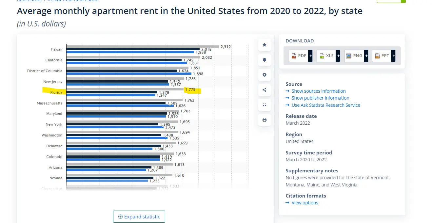Click the bell notification icon
This screenshot has height=223, width=432.
tap(265, 60)
